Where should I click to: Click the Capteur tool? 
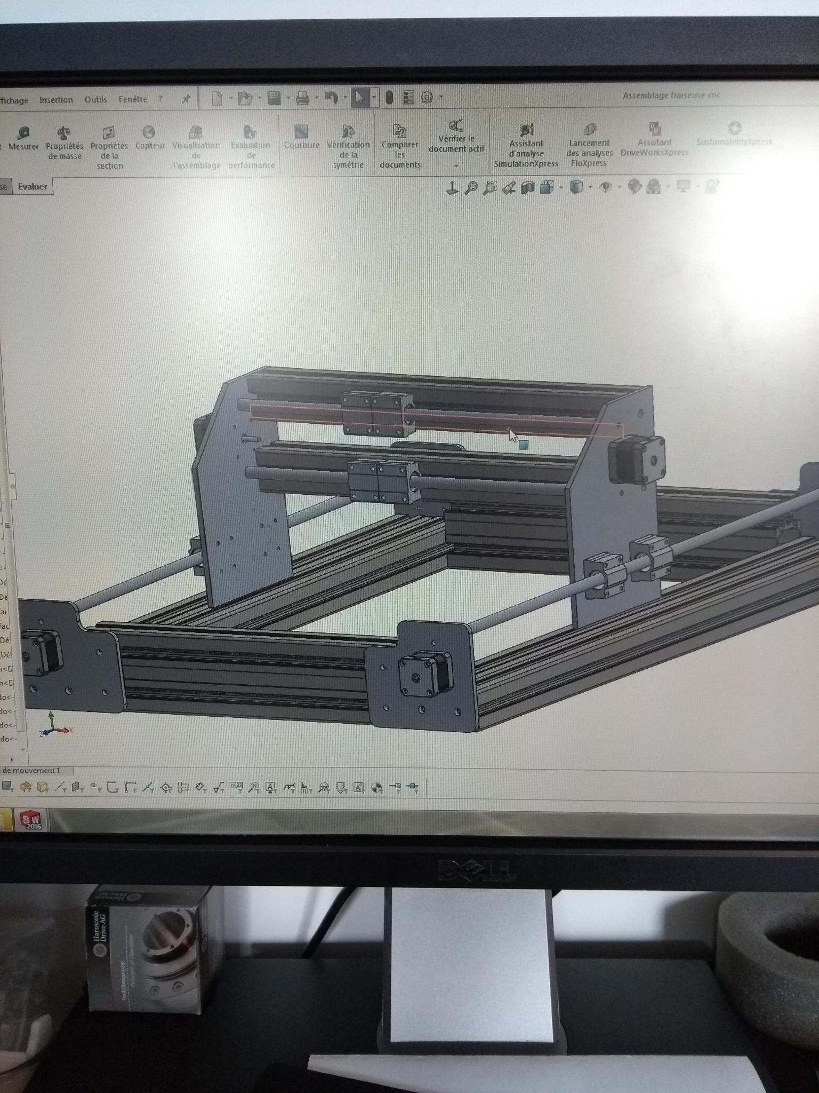click(150, 138)
